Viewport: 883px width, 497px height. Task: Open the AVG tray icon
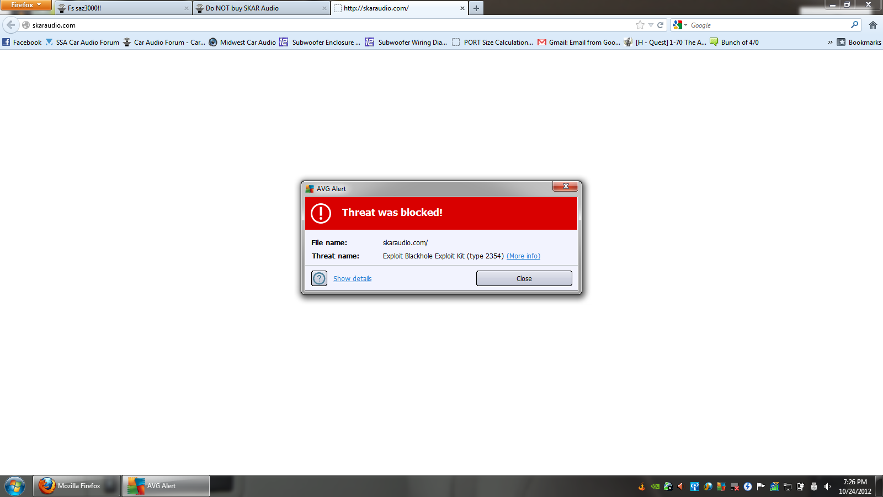[721, 487]
